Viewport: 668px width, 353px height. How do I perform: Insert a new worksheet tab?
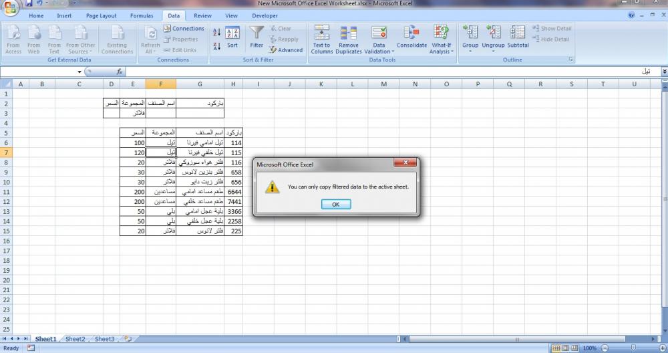128,339
